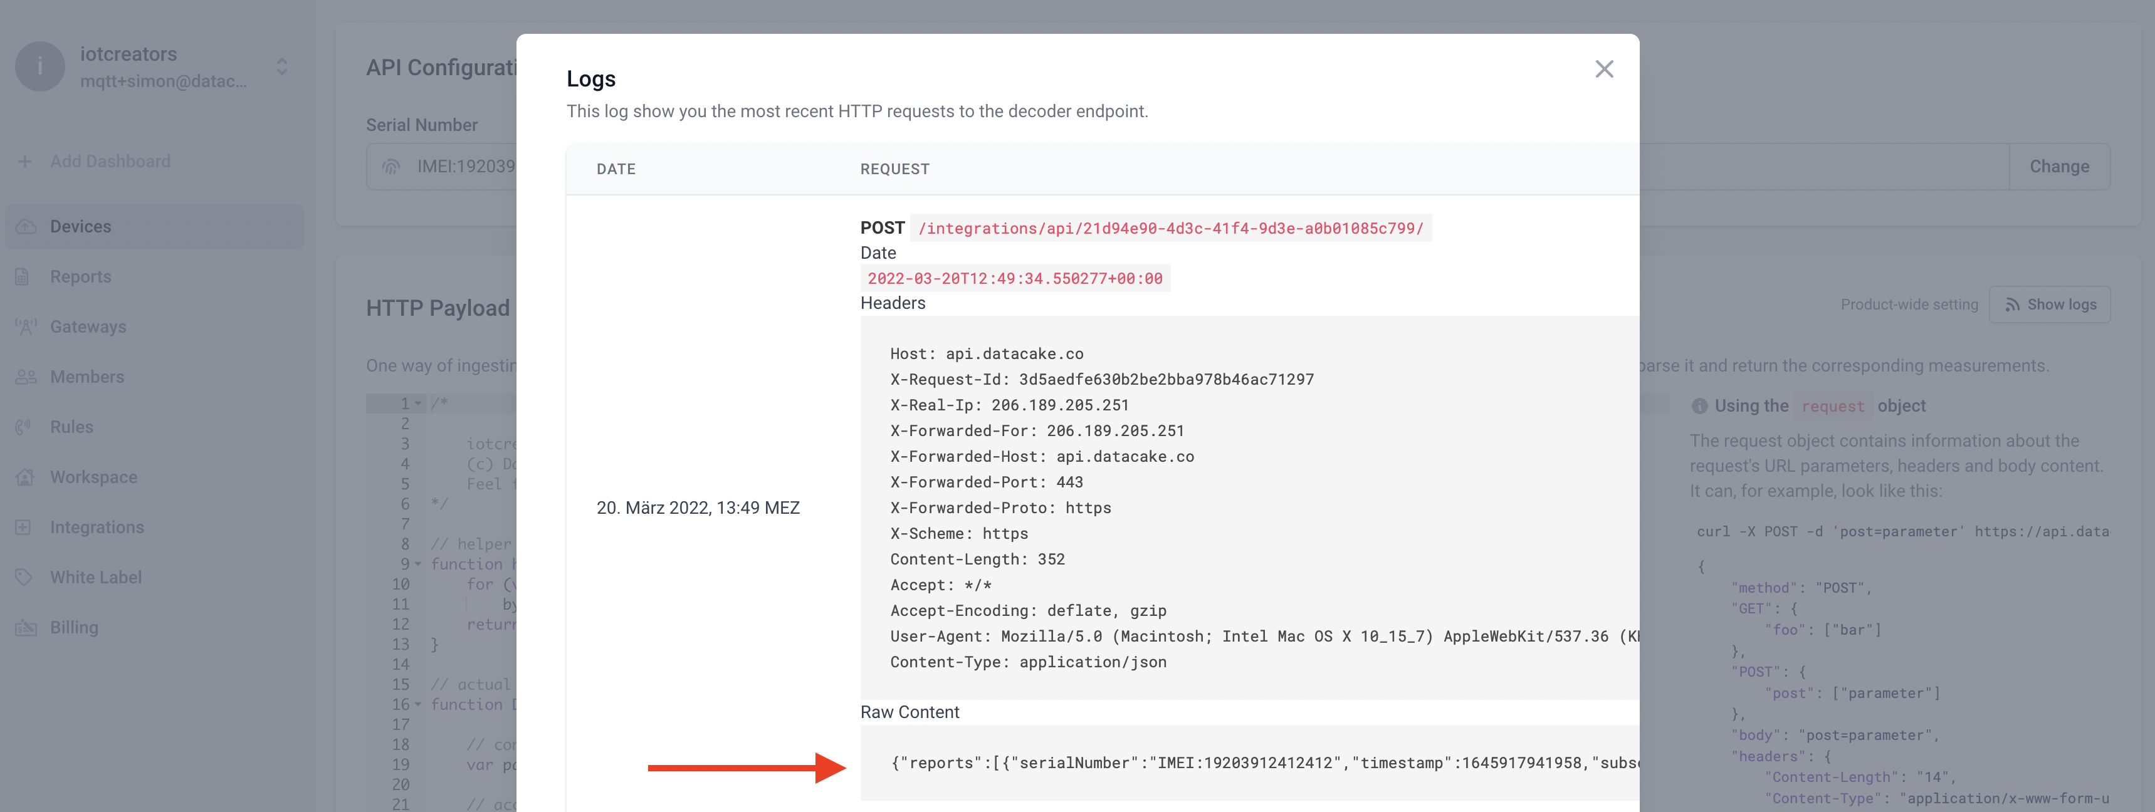Click the Content-Length: 352 line
Image resolution: width=2155 pixels, height=812 pixels.
pos(977,559)
